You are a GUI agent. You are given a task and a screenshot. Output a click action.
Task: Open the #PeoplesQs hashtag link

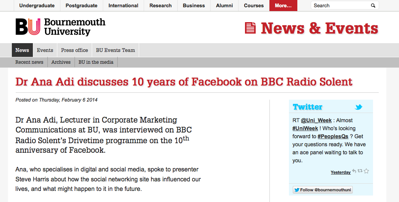tap(332, 136)
